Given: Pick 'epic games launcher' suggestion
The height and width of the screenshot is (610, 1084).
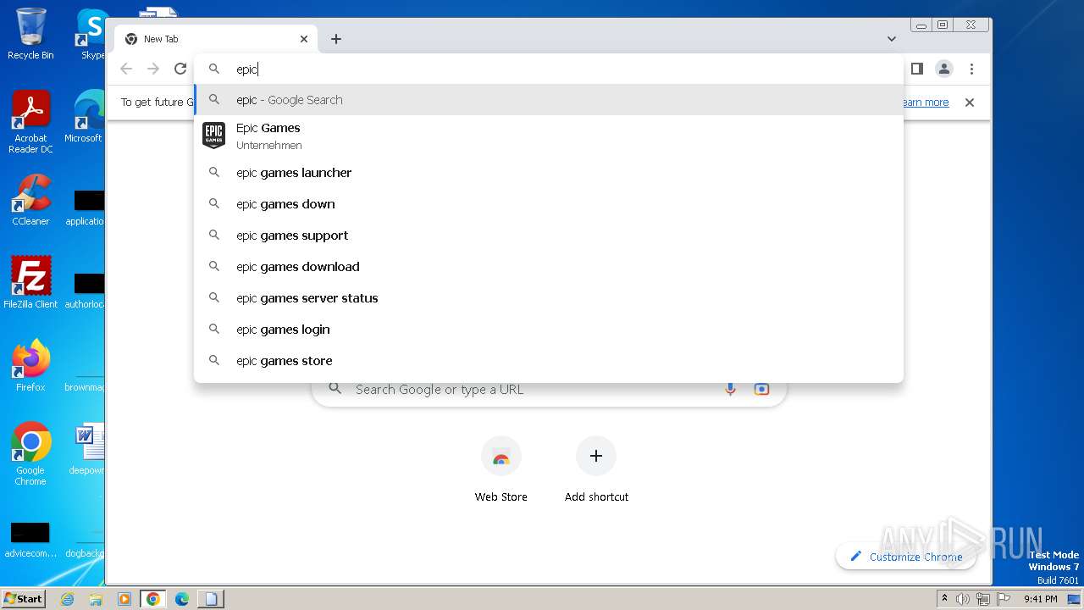Looking at the screenshot, I should [549, 173].
